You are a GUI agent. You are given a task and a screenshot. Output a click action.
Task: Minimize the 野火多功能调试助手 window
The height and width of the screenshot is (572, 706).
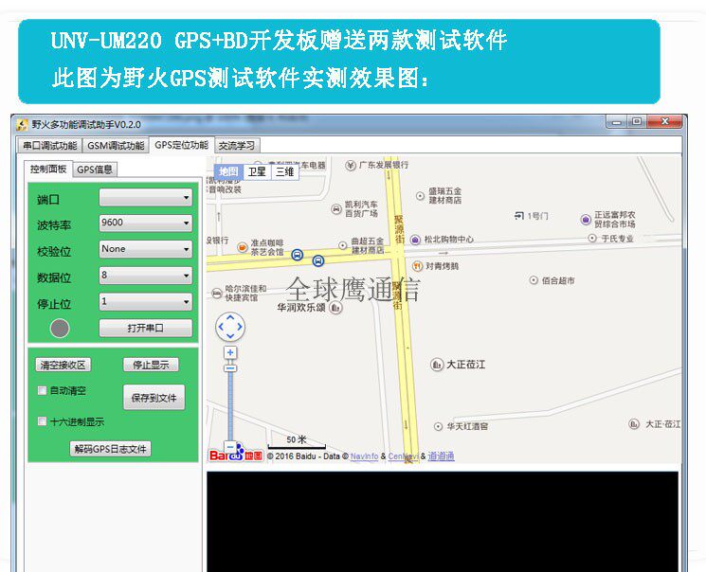[617, 121]
